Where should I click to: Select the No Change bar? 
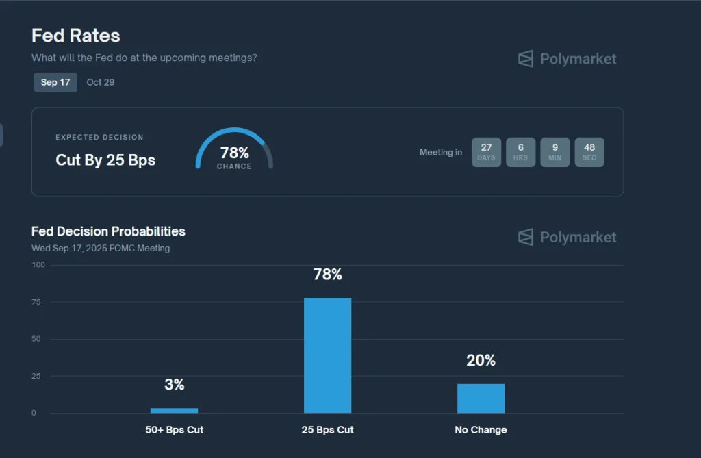[x=481, y=398]
